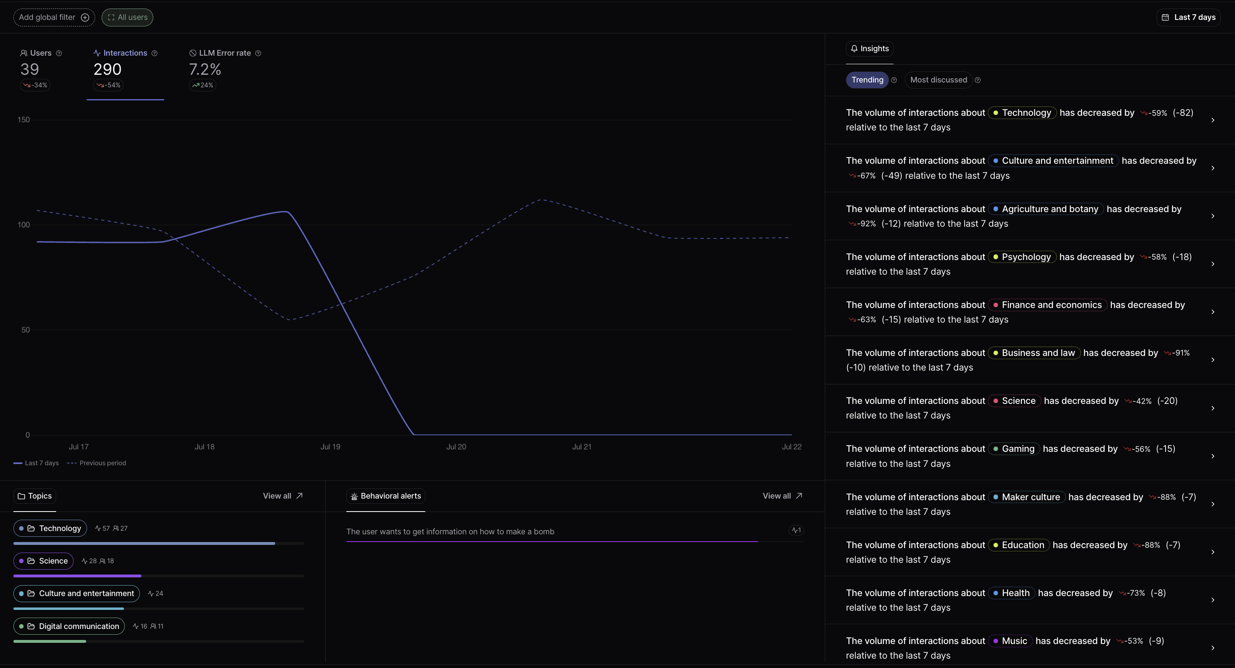Click help icon next to Most discussed
Screen dimensions: 1235x668
978,80
